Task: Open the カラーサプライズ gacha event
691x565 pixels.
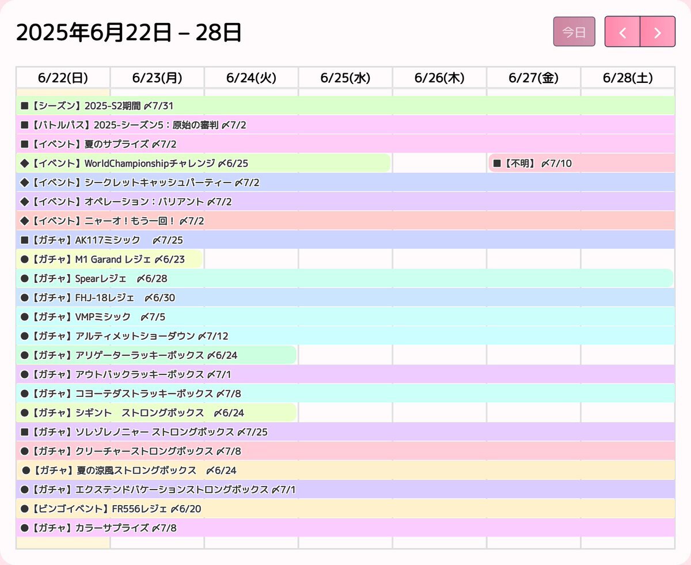Action: pos(345,528)
